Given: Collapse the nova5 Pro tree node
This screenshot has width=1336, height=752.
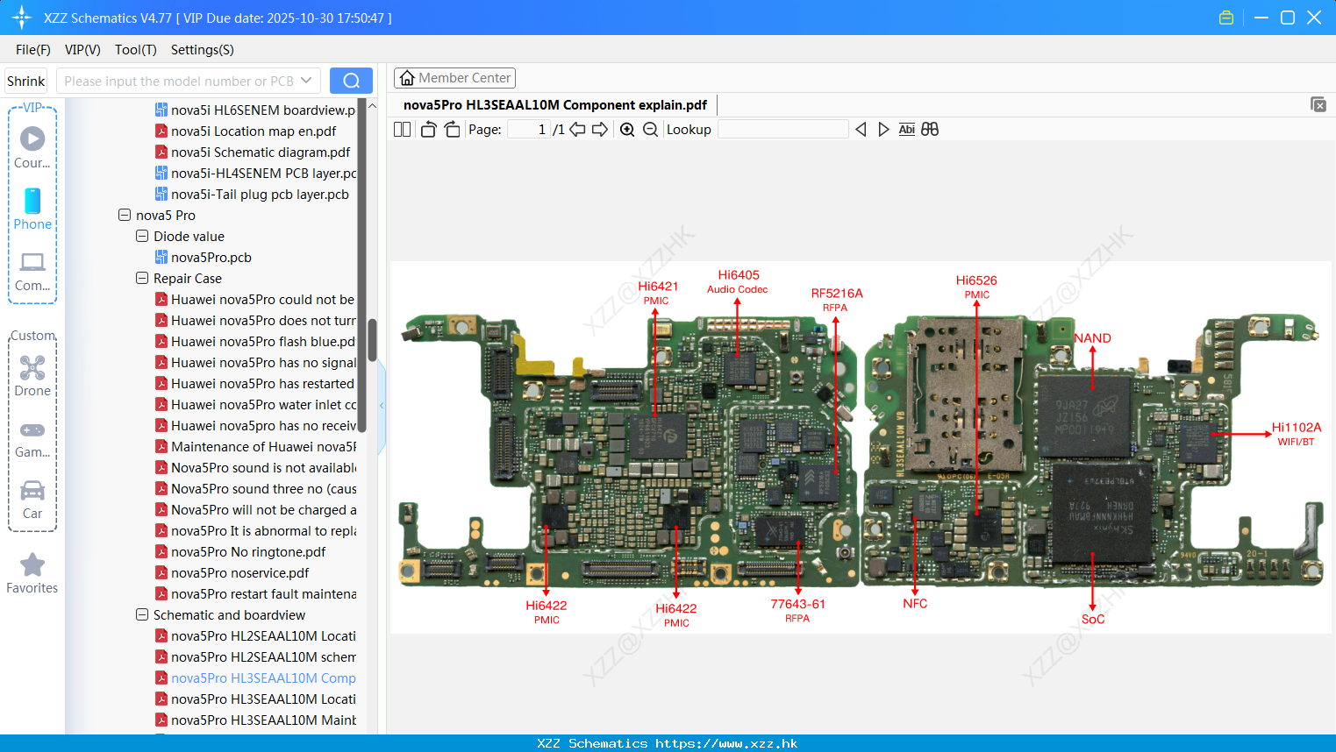Looking at the screenshot, I should 125,215.
